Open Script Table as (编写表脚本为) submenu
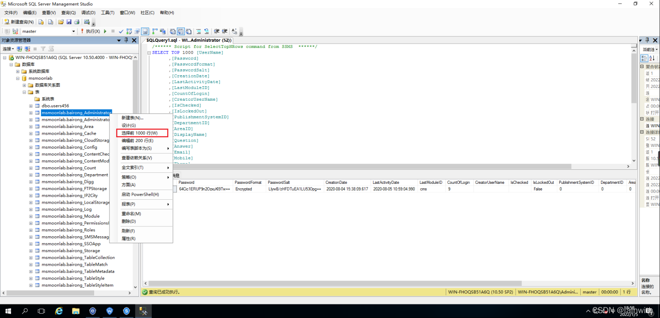This screenshot has width=660, height=318. [141, 148]
